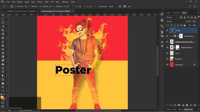The width and height of the screenshot is (200, 112).
Task: Select the Lasso tool
Action: coord(3,23)
